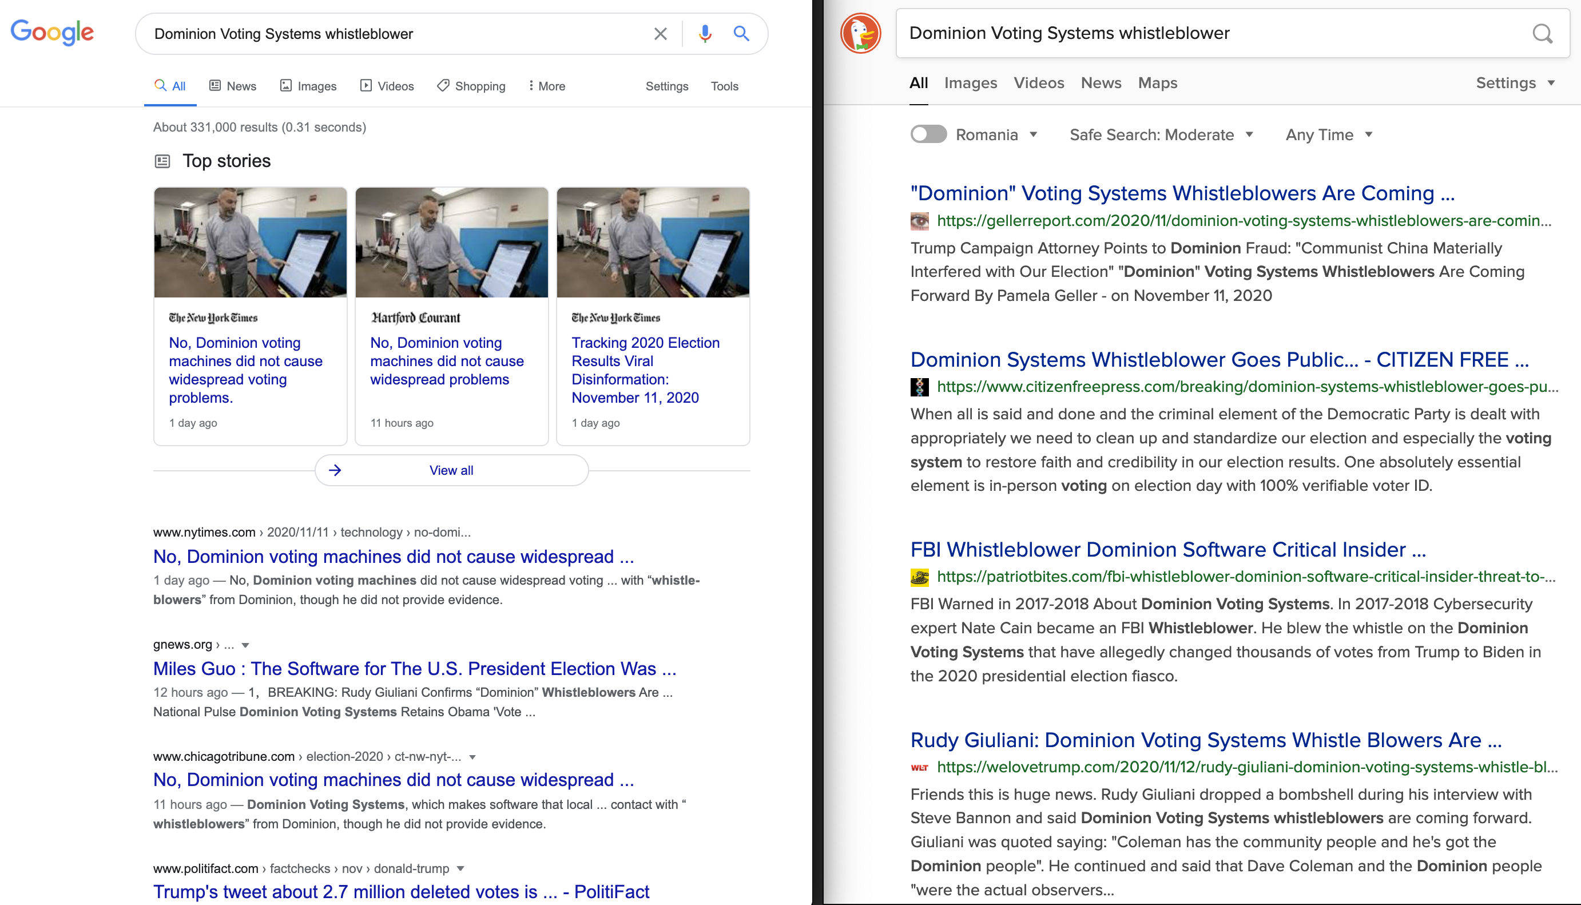Open Hartford Courant story image
The height and width of the screenshot is (905, 1581).
pos(452,243)
